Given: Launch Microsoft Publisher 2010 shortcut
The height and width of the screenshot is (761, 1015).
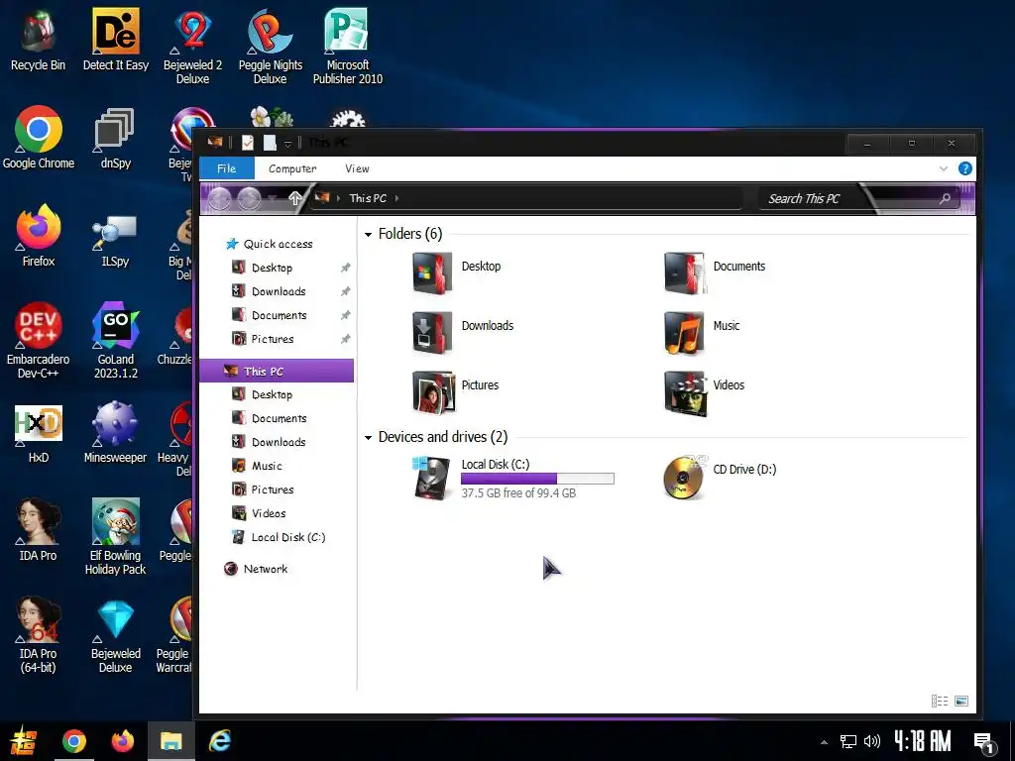Looking at the screenshot, I should click(x=348, y=47).
